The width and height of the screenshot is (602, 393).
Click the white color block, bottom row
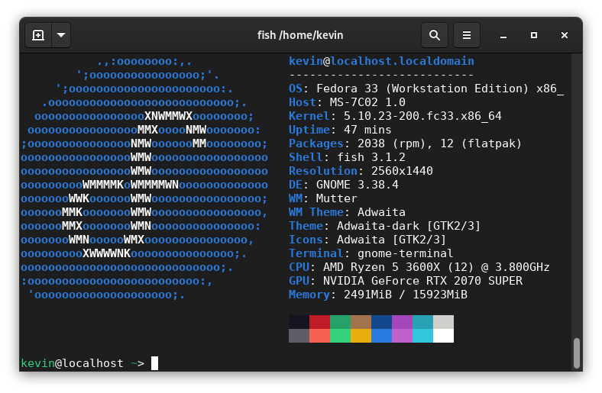pos(443,336)
